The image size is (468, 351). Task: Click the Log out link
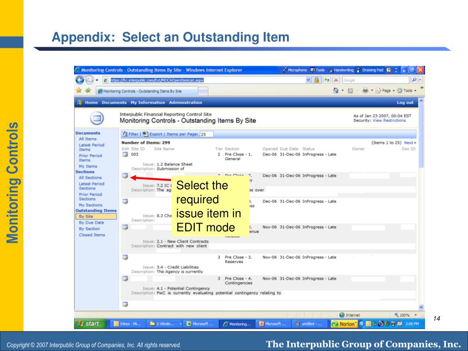tap(405, 102)
